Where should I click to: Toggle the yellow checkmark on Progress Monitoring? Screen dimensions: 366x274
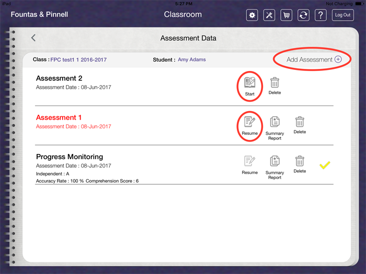[325, 165]
